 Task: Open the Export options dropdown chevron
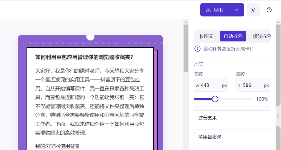(x=236, y=10)
